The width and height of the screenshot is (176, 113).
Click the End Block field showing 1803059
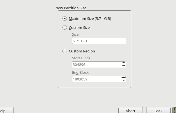point(96,79)
